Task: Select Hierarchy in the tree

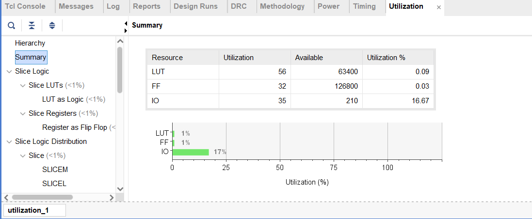Action: [30, 43]
